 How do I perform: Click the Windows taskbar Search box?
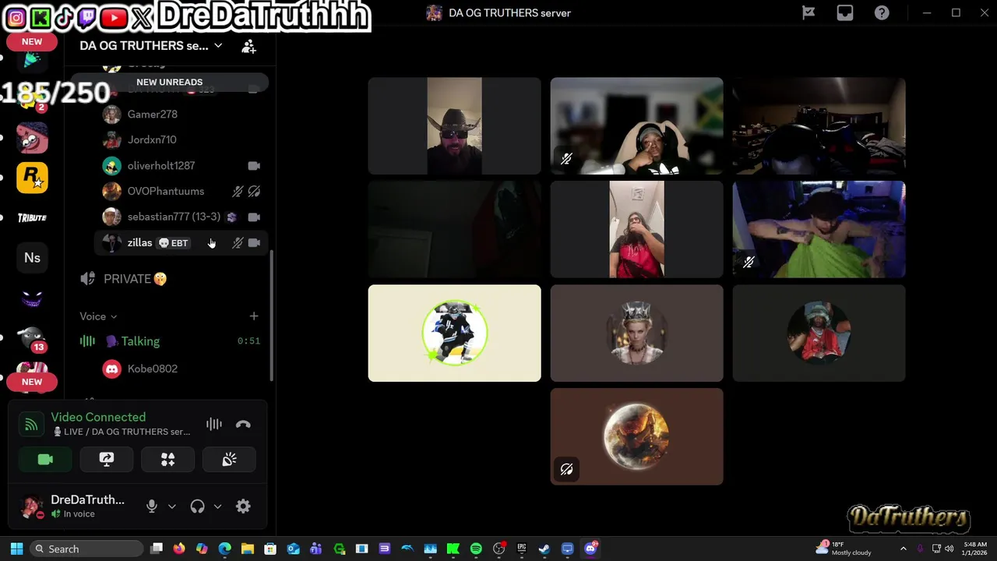tap(86, 549)
